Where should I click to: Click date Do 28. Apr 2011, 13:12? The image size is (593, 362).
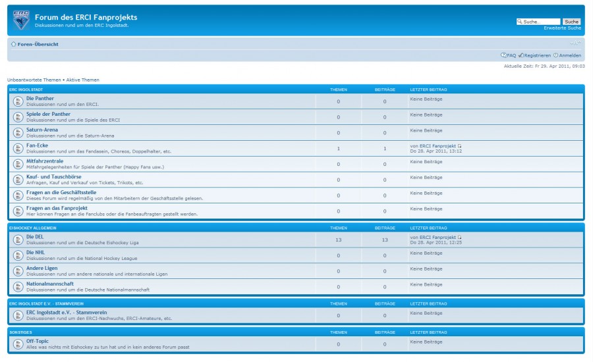pos(436,151)
